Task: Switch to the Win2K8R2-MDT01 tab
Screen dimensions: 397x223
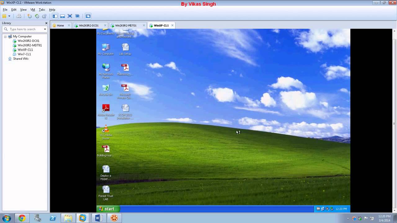Action: pos(126,25)
